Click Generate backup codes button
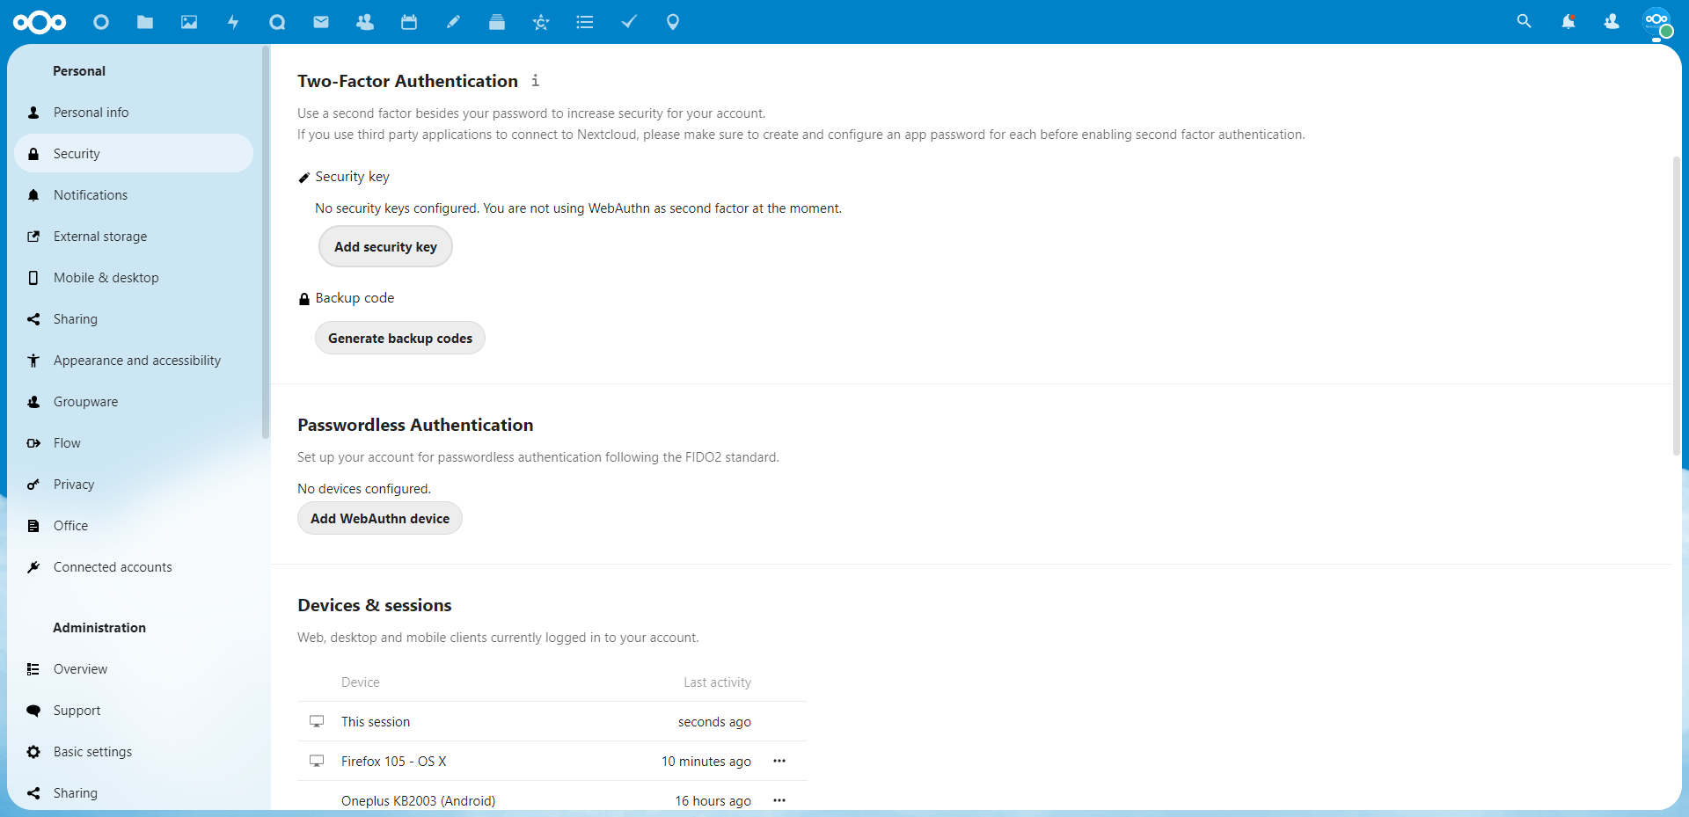The image size is (1689, 817). (400, 339)
